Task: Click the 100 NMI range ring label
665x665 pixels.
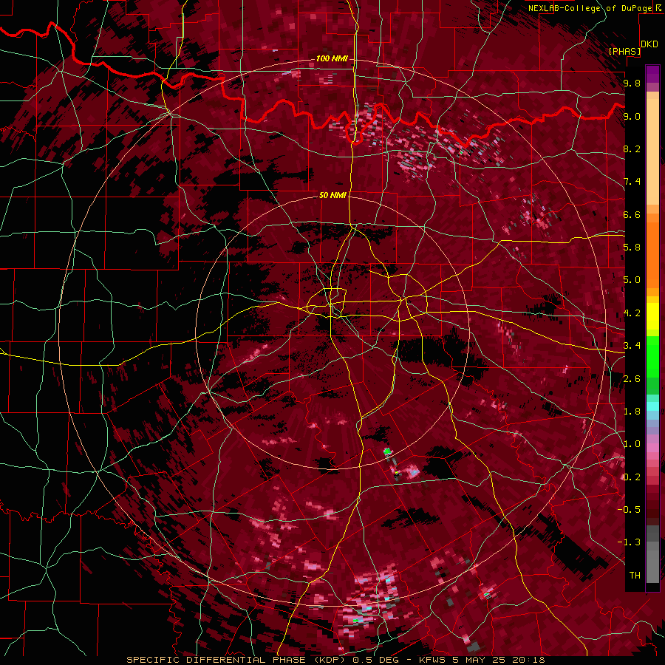Action: click(332, 58)
